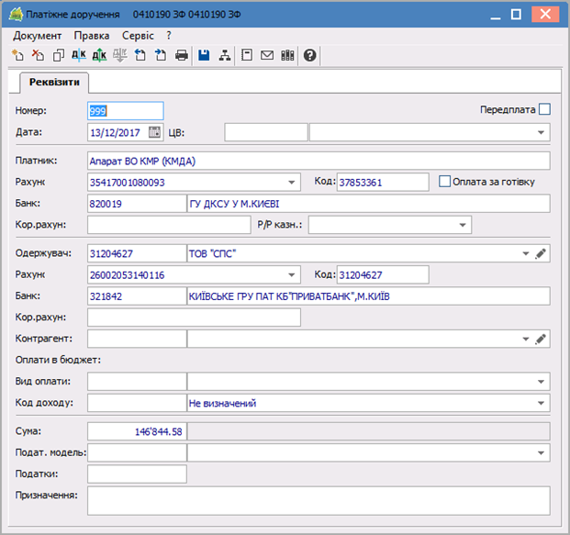570x535 pixels.
Task: Click the Призначення text field
Action: (318, 500)
